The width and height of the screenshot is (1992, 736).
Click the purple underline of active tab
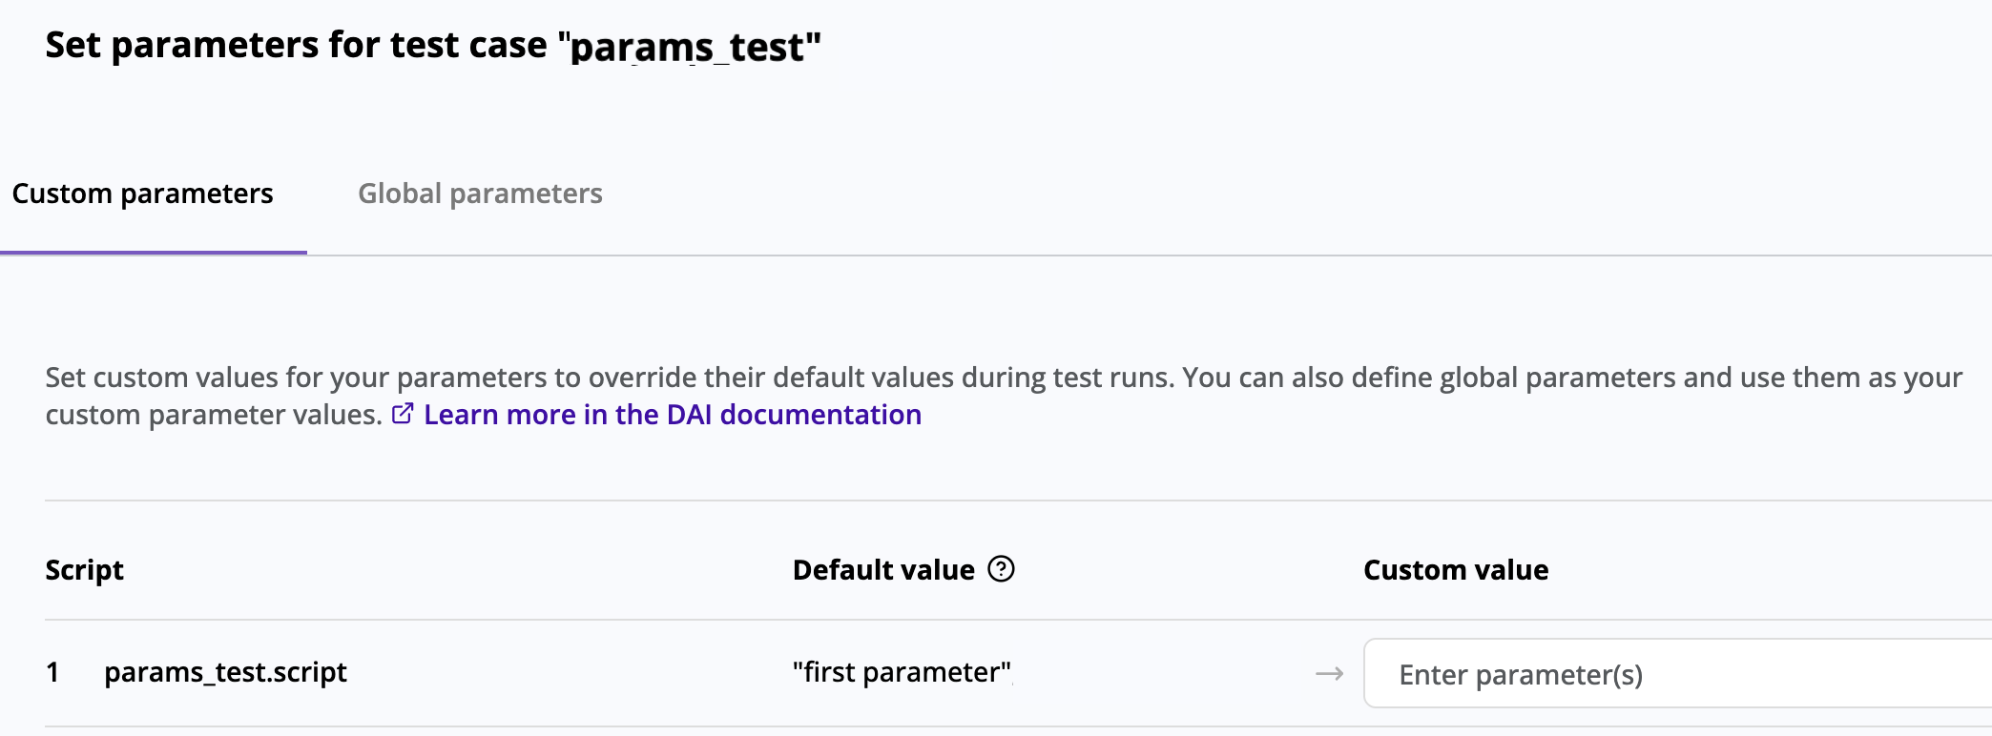pyautogui.click(x=153, y=253)
